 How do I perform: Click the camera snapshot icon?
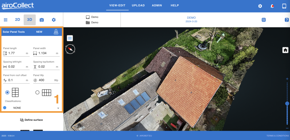coord(42,20)
